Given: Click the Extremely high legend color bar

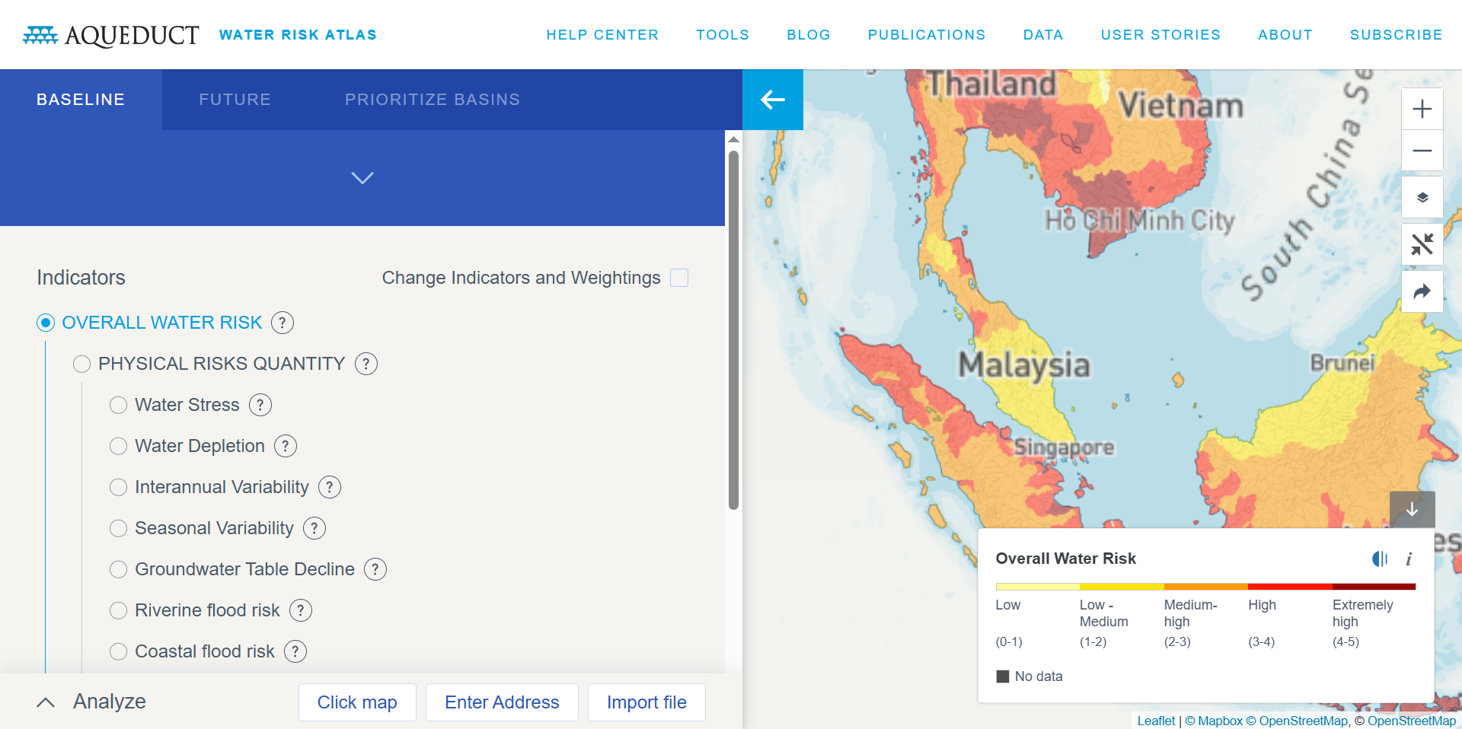Looking at the screenshot, I should [x=1374, y=587].
